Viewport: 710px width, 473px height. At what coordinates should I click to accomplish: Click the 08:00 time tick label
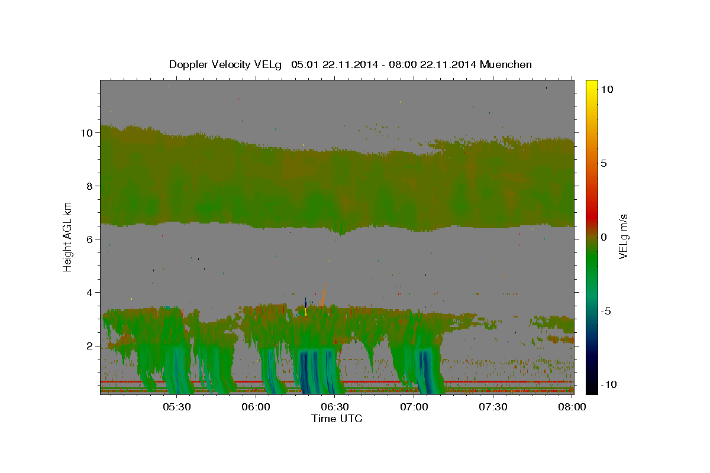(x=572, y=407)
